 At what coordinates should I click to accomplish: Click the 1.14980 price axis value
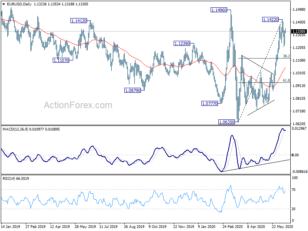pos(299,9)
